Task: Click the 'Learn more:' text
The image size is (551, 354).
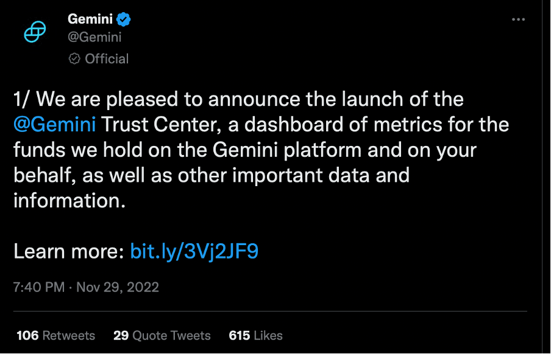Action: click(69, 252)
